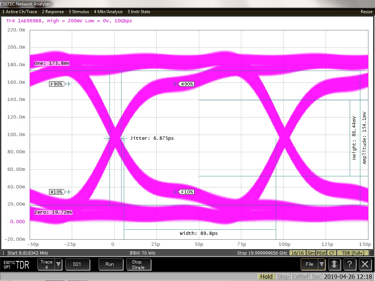Click the F90% fall-time marker label
Screen dimensions: 375x281
pos(57,84)
